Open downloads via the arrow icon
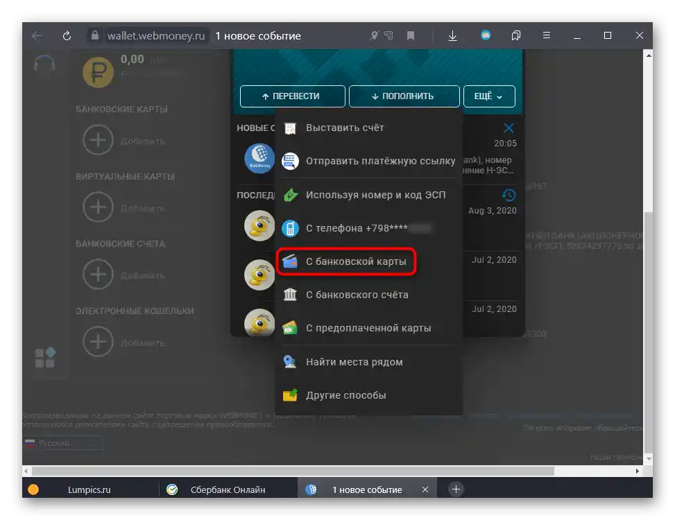The image size is (675, 520). pos(452,35)
